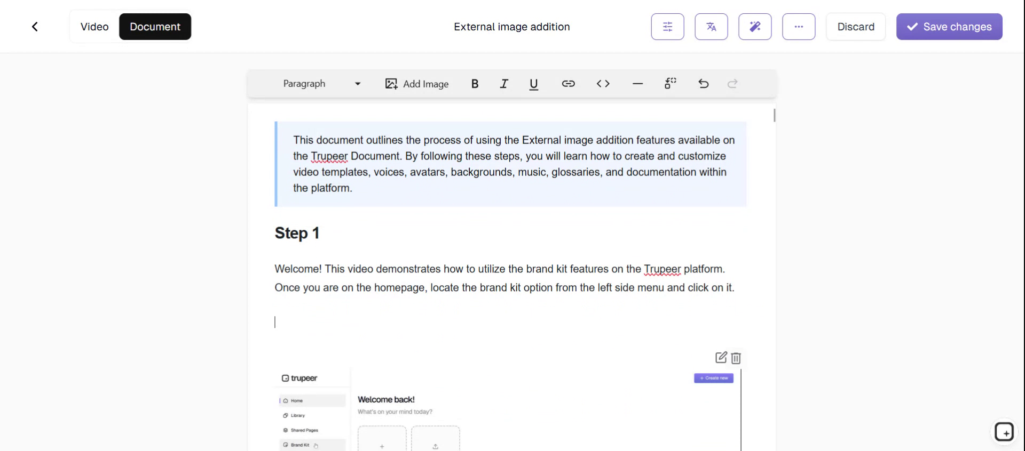
Task: Click Save changes button
Action: [x=949, y=27]
